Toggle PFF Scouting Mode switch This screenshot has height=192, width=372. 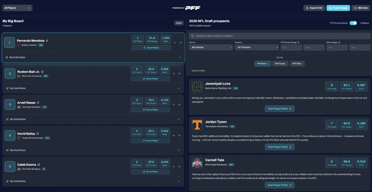(353, 23)
